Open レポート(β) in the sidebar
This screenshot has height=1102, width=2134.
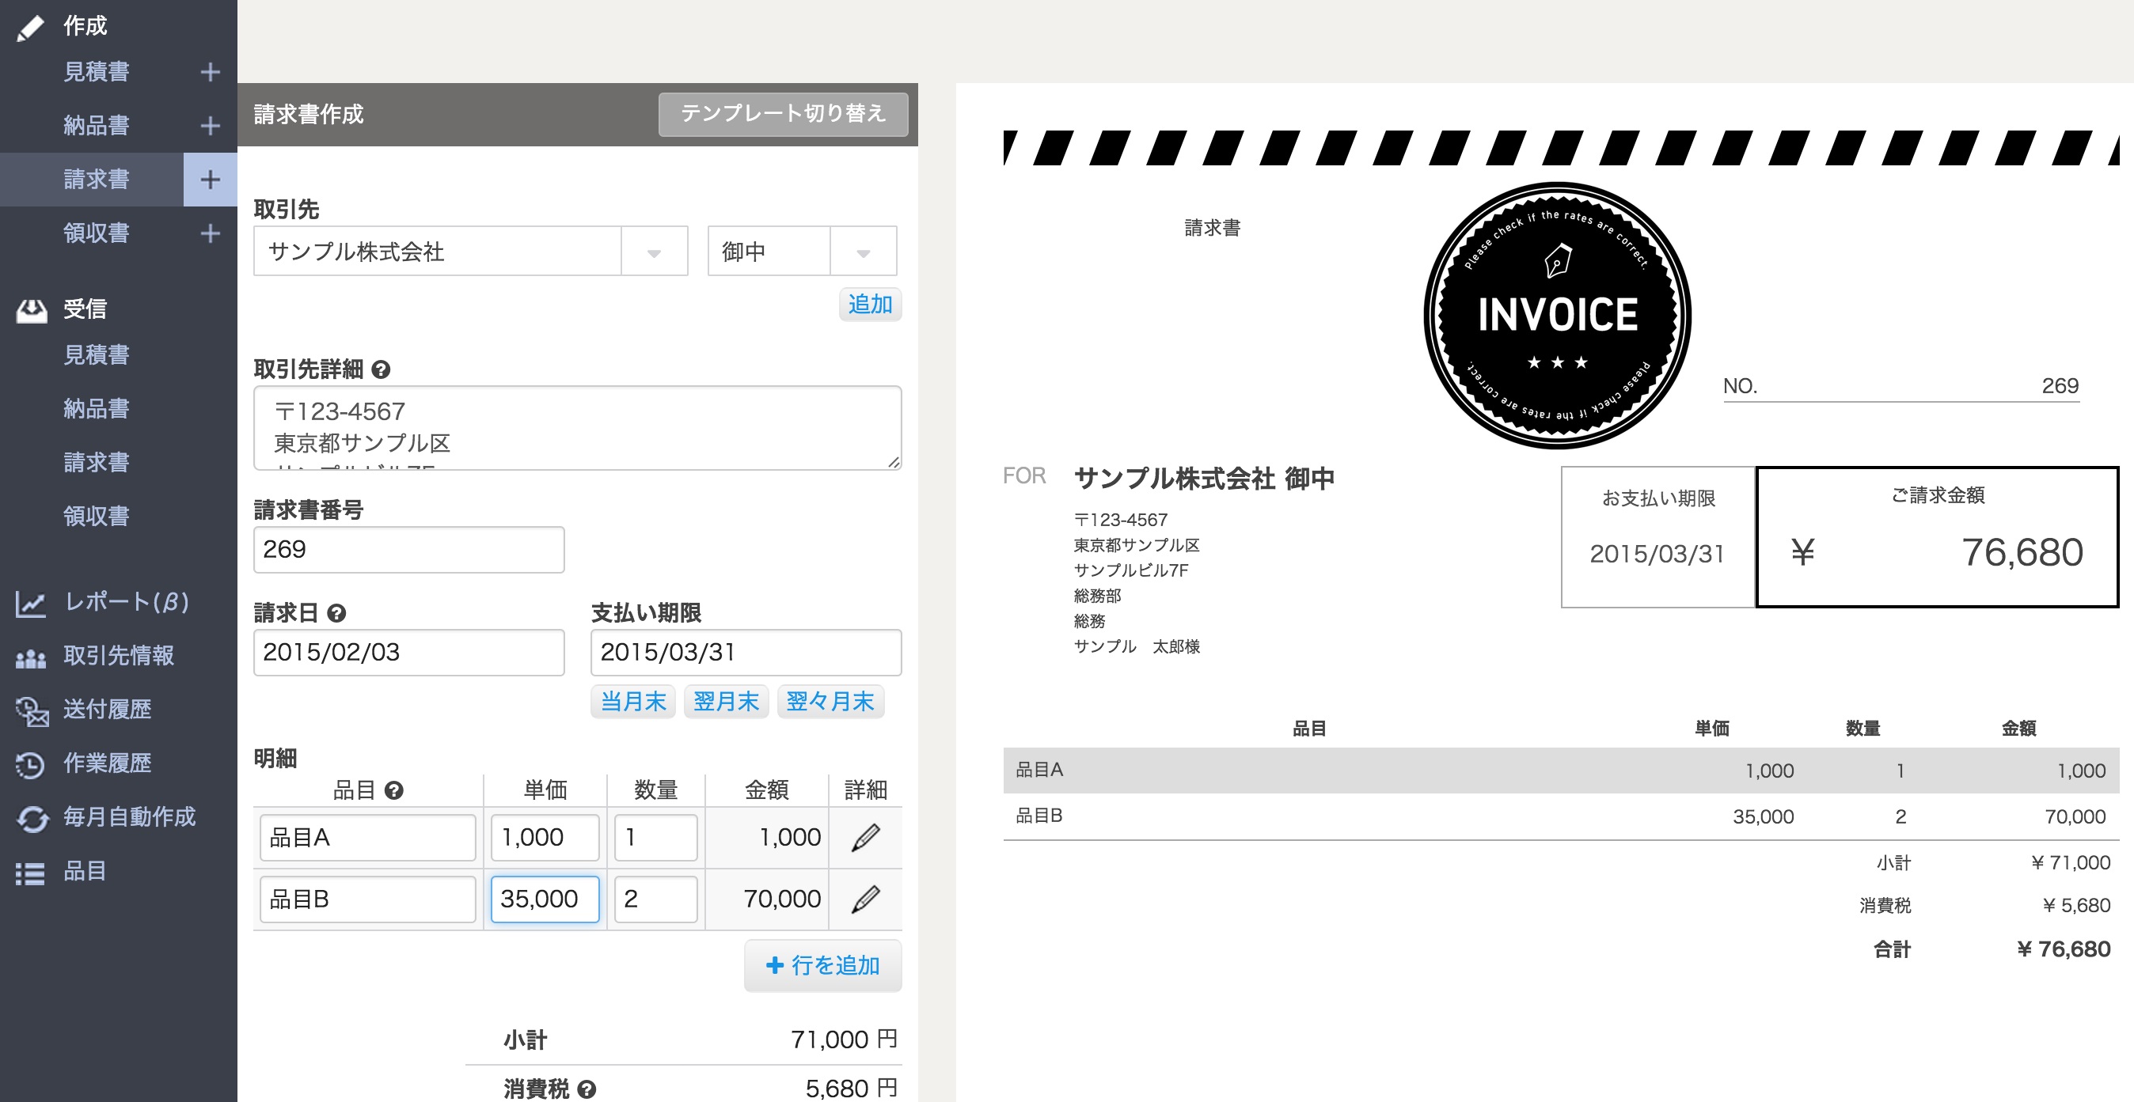(x=126, y=602)
